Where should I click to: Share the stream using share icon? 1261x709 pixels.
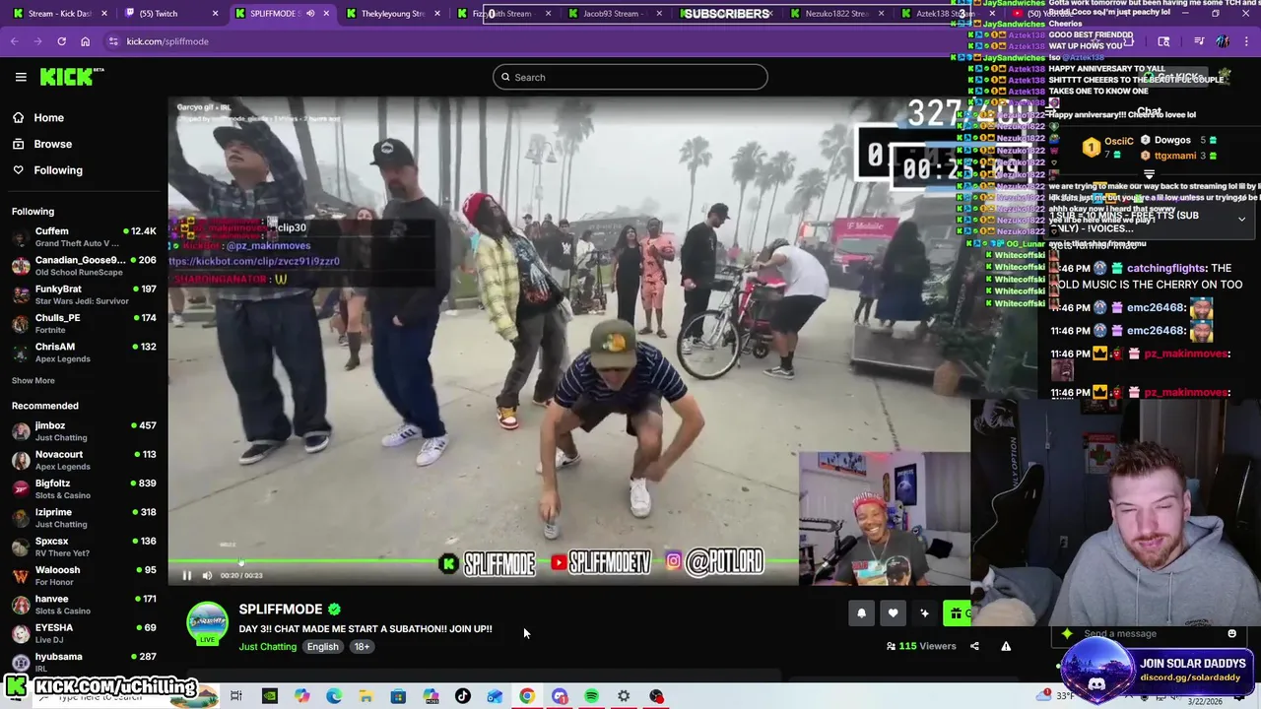974,646
